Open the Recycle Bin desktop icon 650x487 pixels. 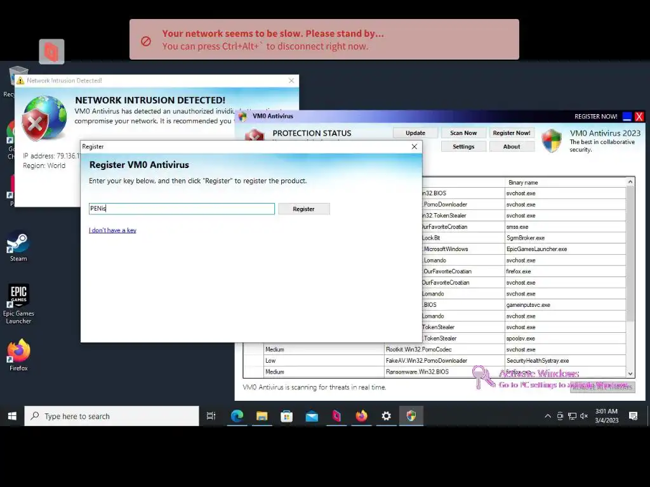click(x=17, y=82)
